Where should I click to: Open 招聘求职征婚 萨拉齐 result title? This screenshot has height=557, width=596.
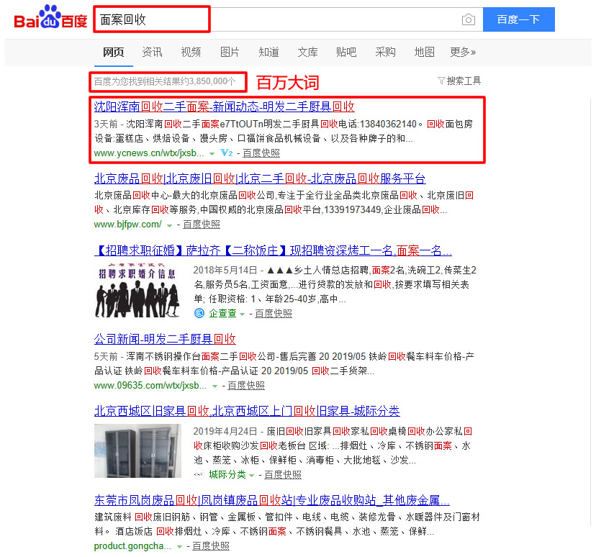click(273, 250)
